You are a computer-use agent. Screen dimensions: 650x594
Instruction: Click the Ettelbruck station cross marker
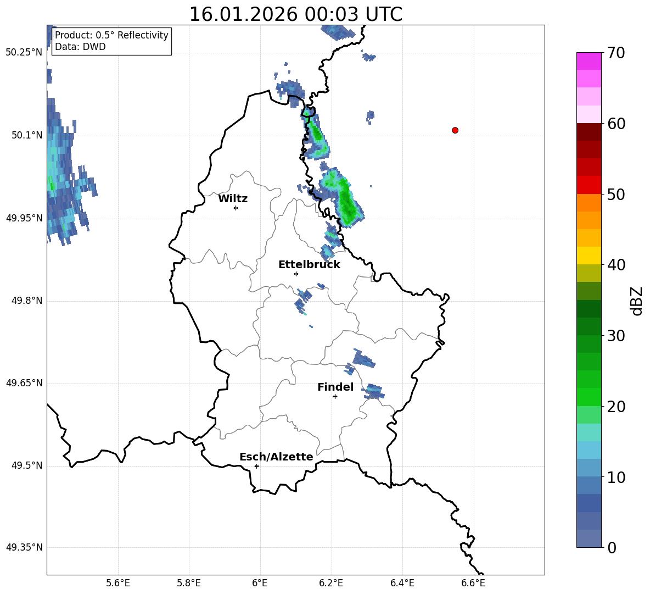(296, 274)
